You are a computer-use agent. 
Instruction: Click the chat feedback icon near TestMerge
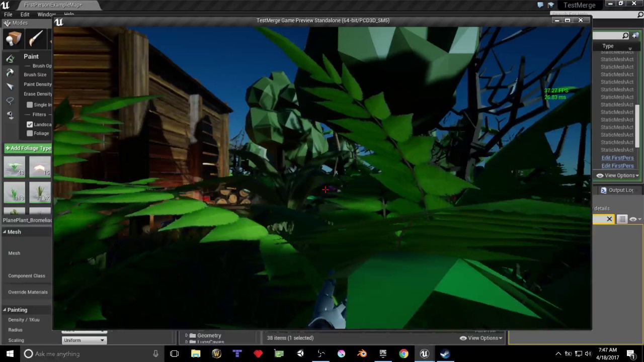(x=540, y=5)
